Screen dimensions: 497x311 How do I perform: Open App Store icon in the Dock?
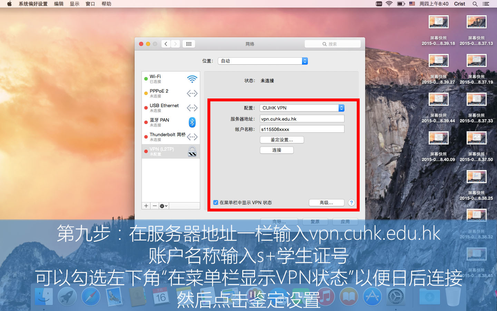pos(372,296)
